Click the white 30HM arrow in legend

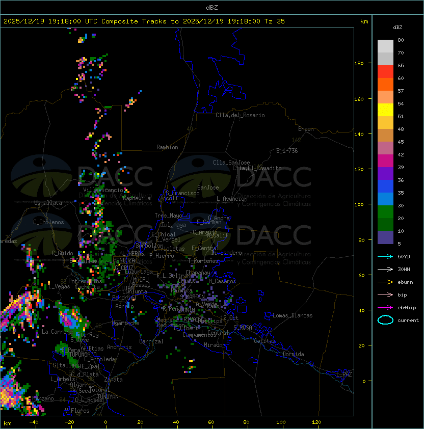click(385, 269)
